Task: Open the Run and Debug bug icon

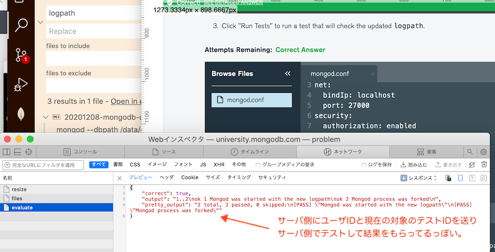Action: click(21, 84)
